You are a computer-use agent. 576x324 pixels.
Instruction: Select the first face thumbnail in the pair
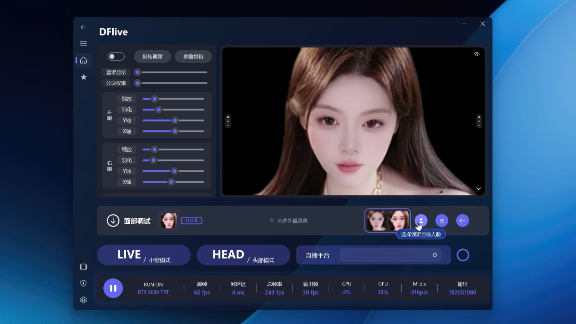click(376, 221)
